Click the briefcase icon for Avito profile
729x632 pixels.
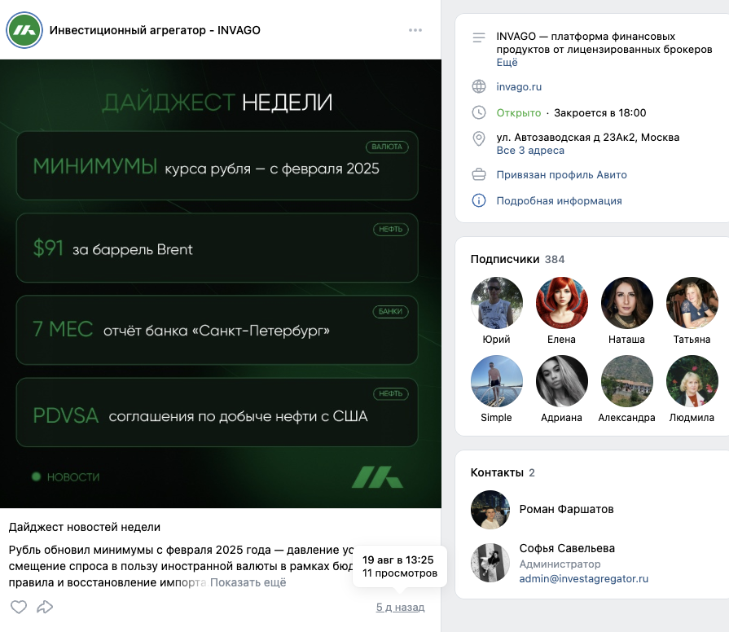(x=479, y=175)
